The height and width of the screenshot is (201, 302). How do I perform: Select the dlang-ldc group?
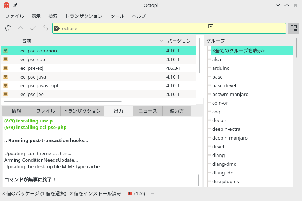[222, 173]
